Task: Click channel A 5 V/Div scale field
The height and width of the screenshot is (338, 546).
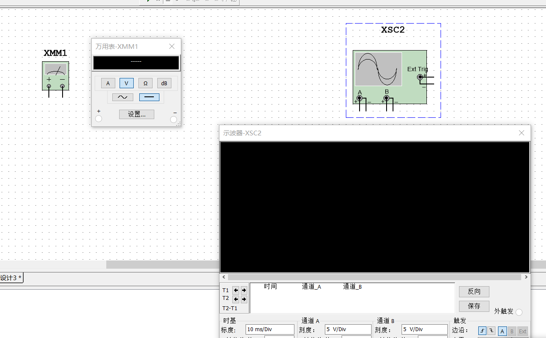Action: [348, 329]
